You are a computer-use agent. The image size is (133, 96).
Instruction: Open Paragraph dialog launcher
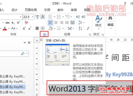90,34
